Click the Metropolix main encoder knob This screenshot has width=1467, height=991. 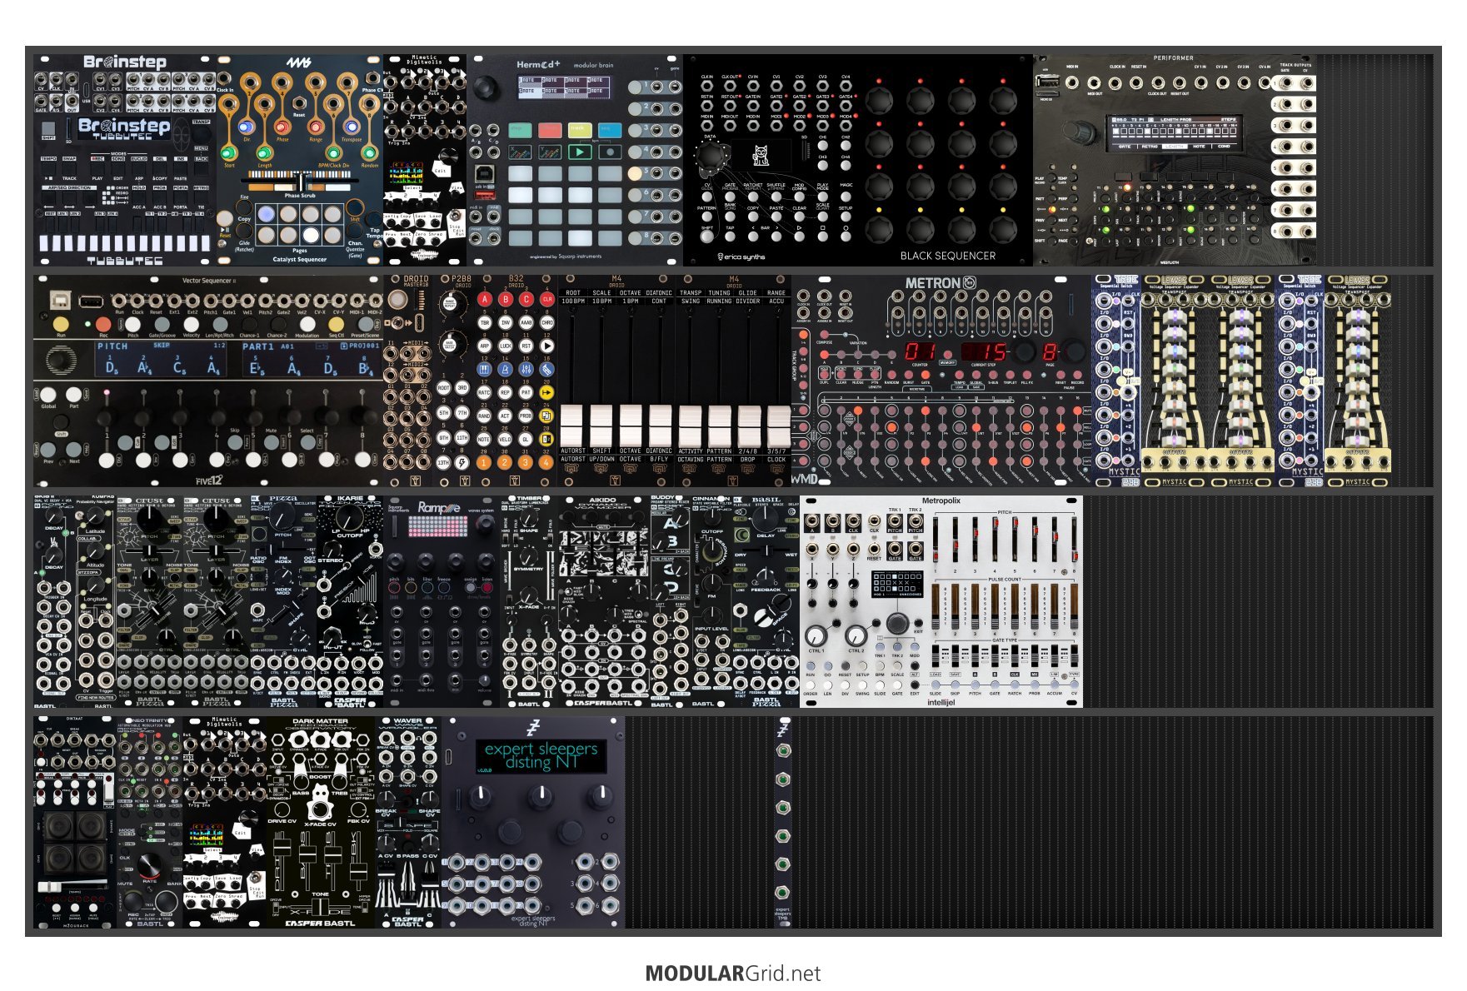pos(896,624)
